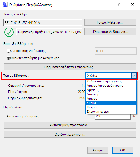Close the Ρυθμίσεις Περιβάλλοντος dialog
This screenshot has width=140, height=157.
133,5
